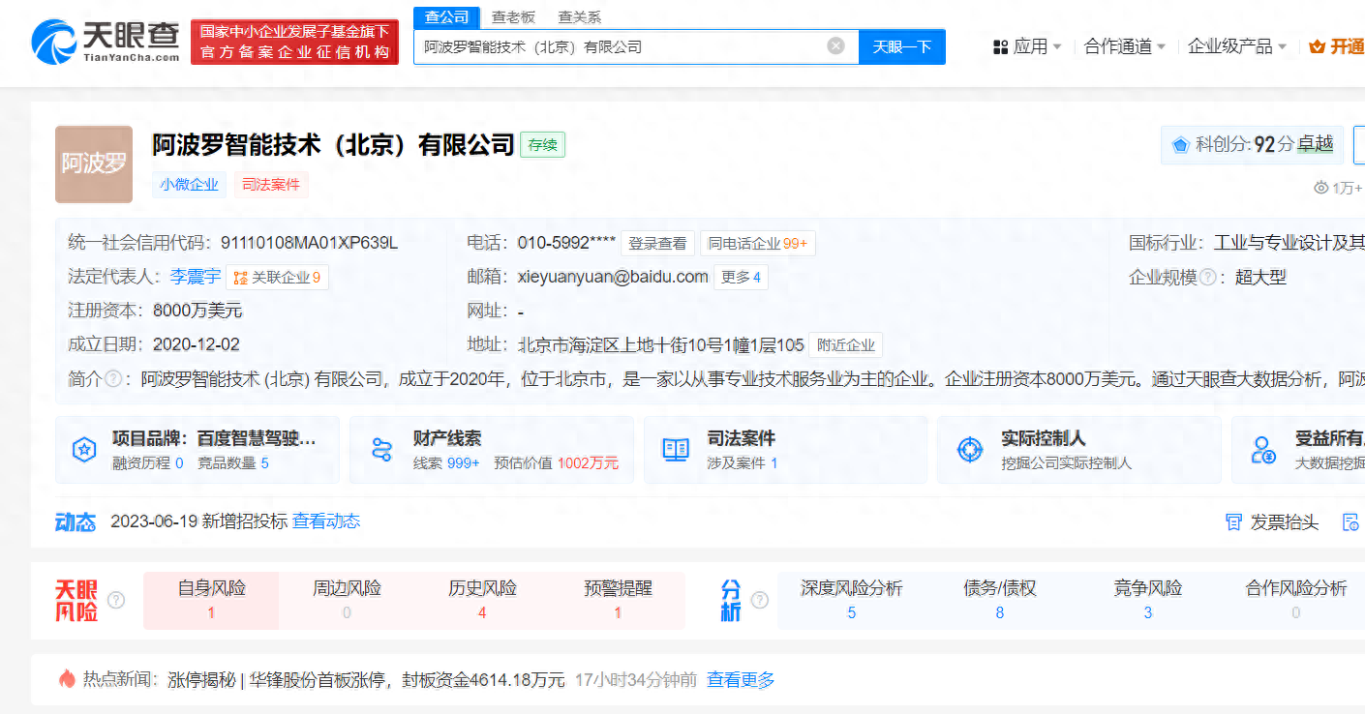Screen dimensions: 1365x714
Task: Click the TianYanCha logo
Action: 106,42
